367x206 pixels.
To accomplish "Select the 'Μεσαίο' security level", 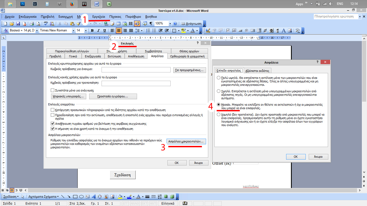I will (218, 105).
